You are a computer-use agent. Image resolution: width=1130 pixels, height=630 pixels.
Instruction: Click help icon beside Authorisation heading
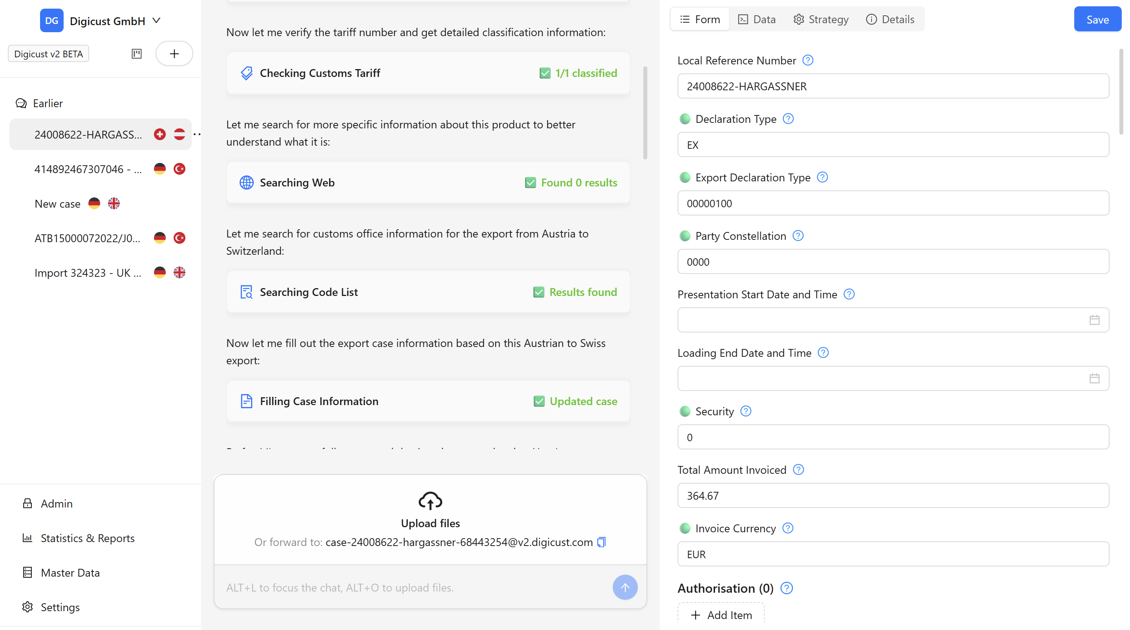point(787,588)
